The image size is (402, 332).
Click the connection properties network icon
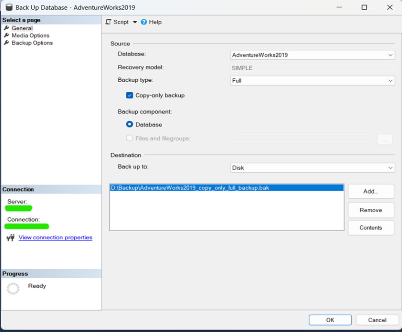[x=10, y=238]
